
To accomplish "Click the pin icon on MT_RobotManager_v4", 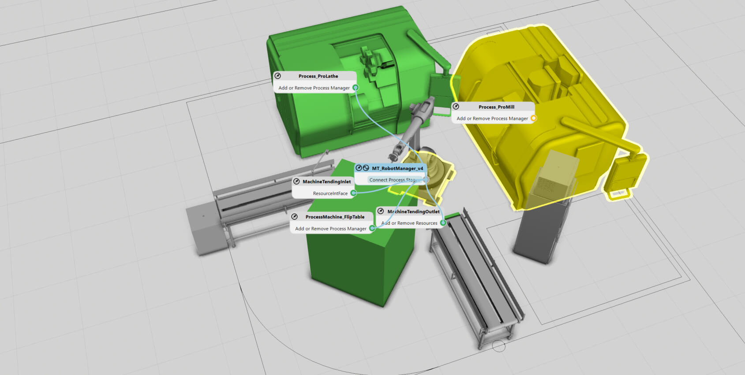I will (359, 168).
